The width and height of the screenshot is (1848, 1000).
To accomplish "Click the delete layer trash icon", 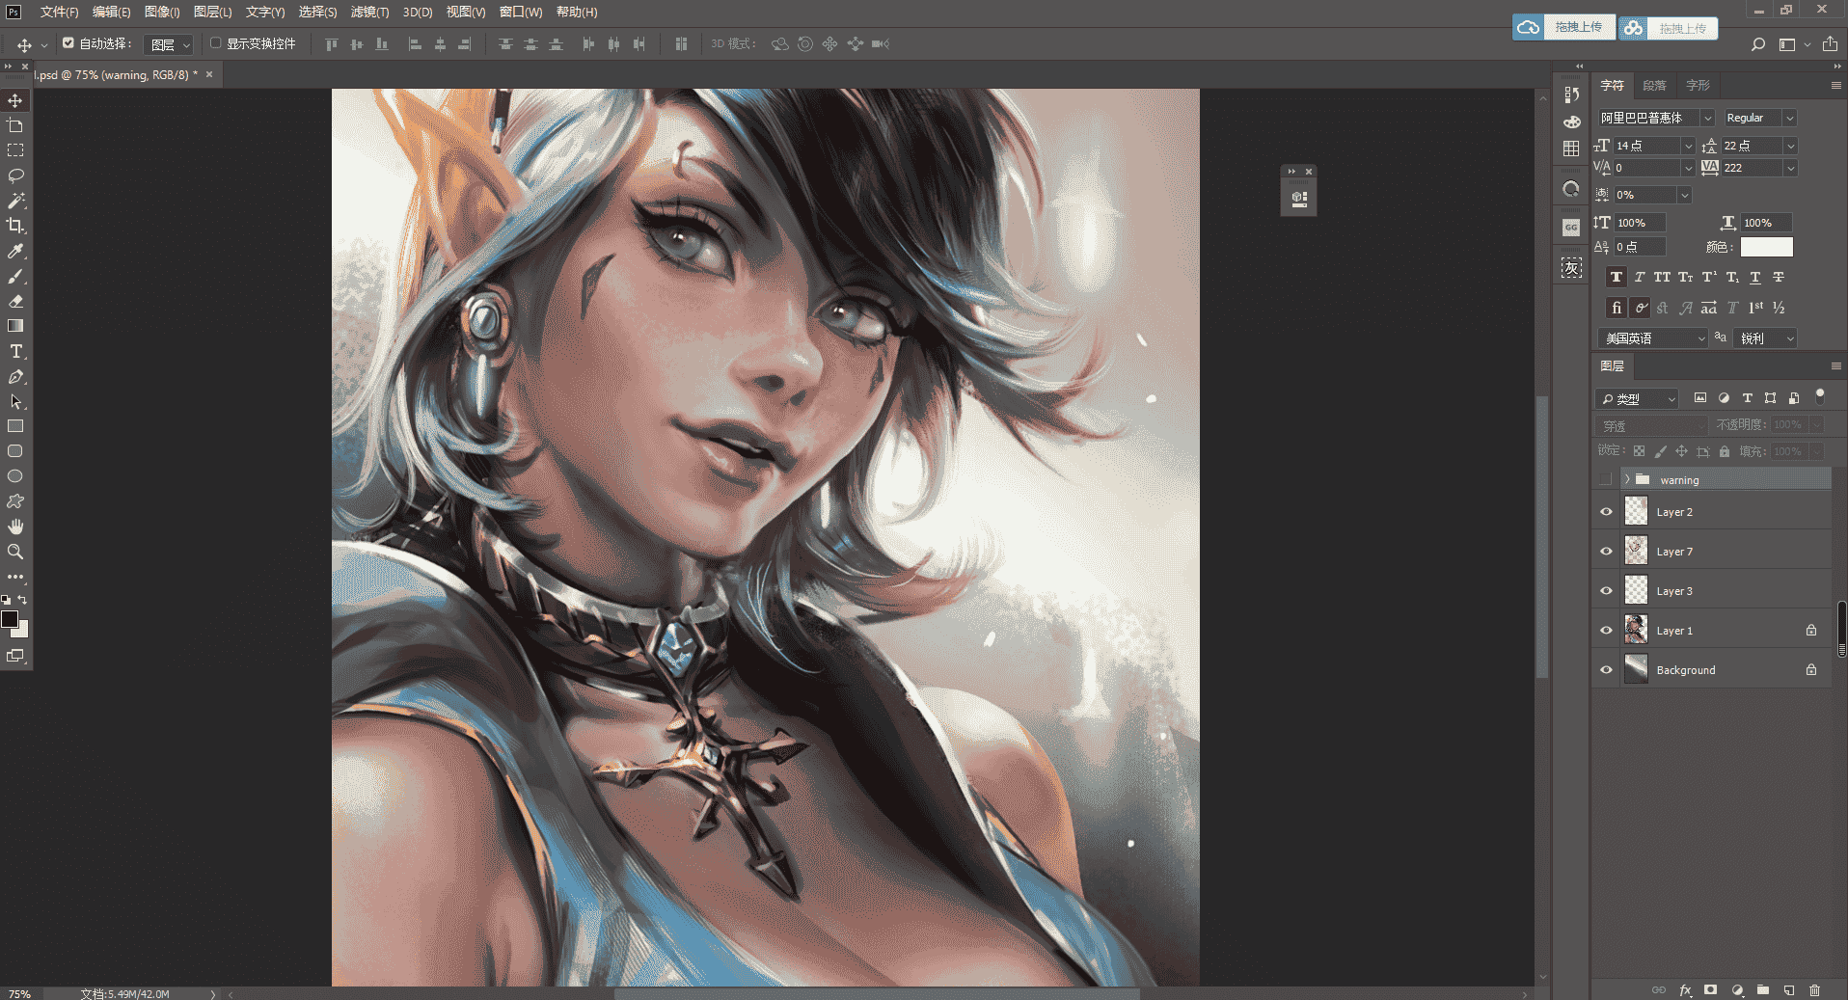I will coord(1814,990).
